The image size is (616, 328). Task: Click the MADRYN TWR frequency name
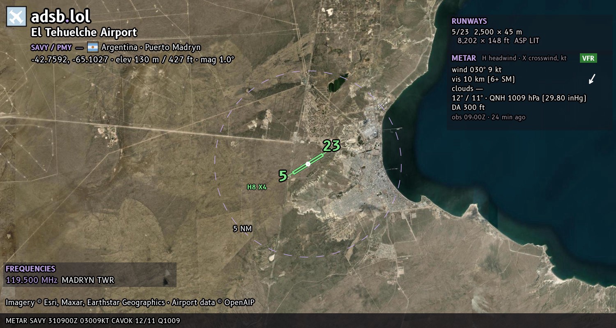(x=88, y=280)
